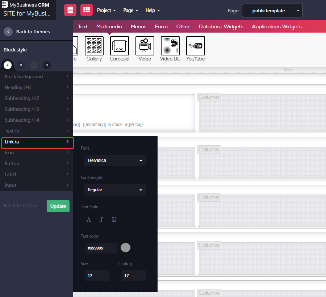326x297 pixels.
Task: Select block style C
Action: click(x=34, y=65)
